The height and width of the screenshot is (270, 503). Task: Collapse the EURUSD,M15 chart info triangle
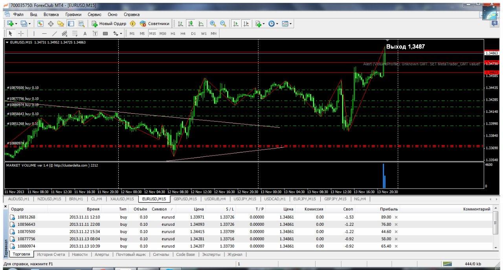pos(7,42)
